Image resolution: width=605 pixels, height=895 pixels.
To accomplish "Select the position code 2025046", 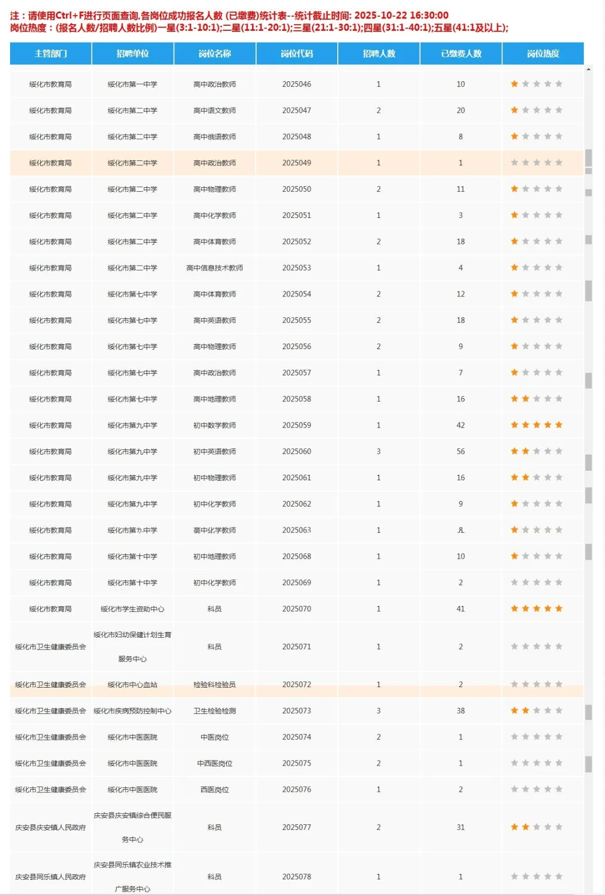I will click(x=297, y=84).
